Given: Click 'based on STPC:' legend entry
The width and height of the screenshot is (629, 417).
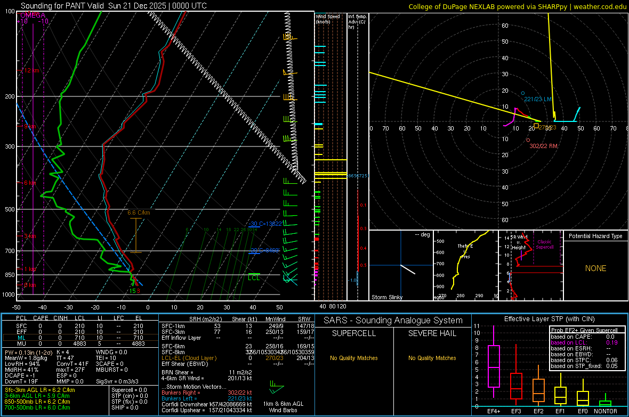Looking at the screenshot, I should (x=570, y=360).
